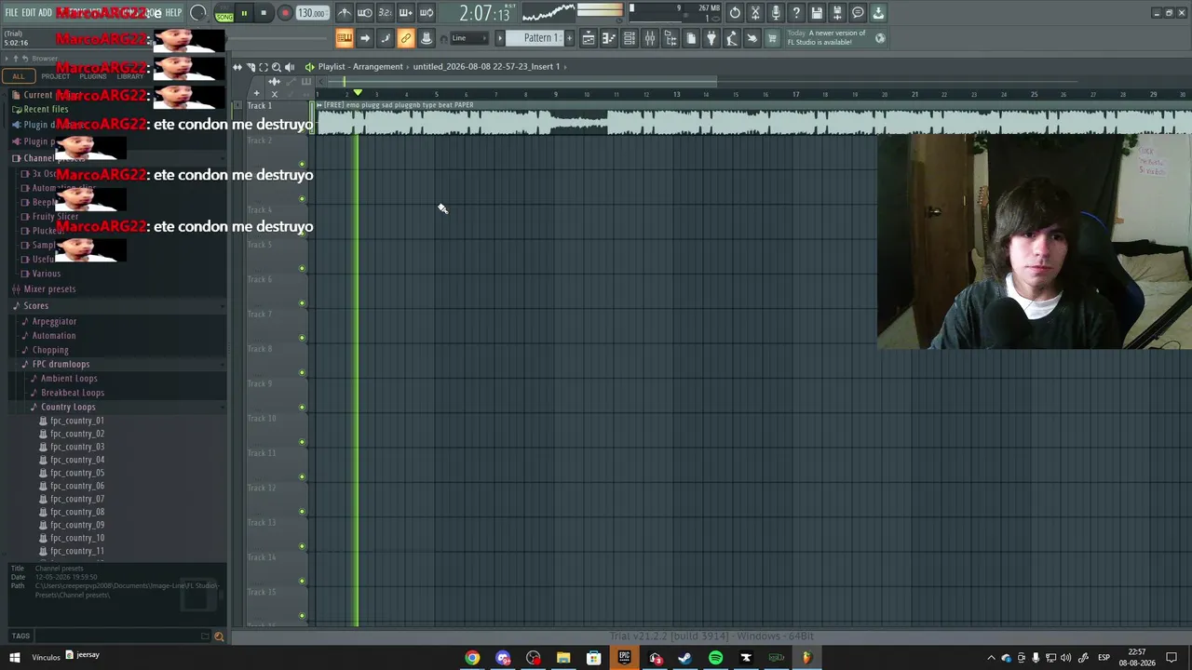Click the globe news icon
Screen dimensions: 1192x670
click(x=880, y=38)
